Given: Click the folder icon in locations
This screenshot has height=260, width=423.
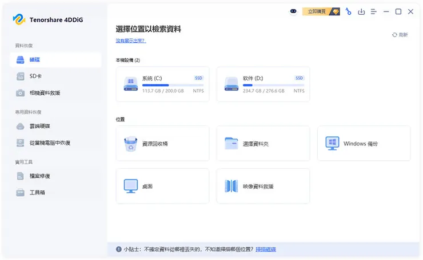Looking at the screenshot, I should pyautogui.click(x=232, y=143).
